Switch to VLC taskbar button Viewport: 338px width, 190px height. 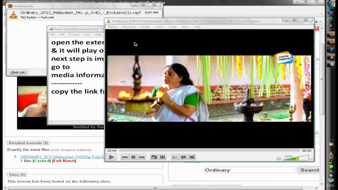tap(331, 56)
